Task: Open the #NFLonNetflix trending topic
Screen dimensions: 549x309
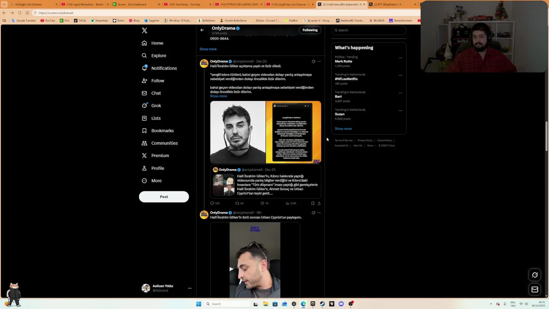Action: [346, 79]
